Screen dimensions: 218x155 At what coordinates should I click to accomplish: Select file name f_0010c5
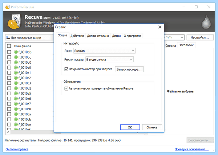coord(25,94)
